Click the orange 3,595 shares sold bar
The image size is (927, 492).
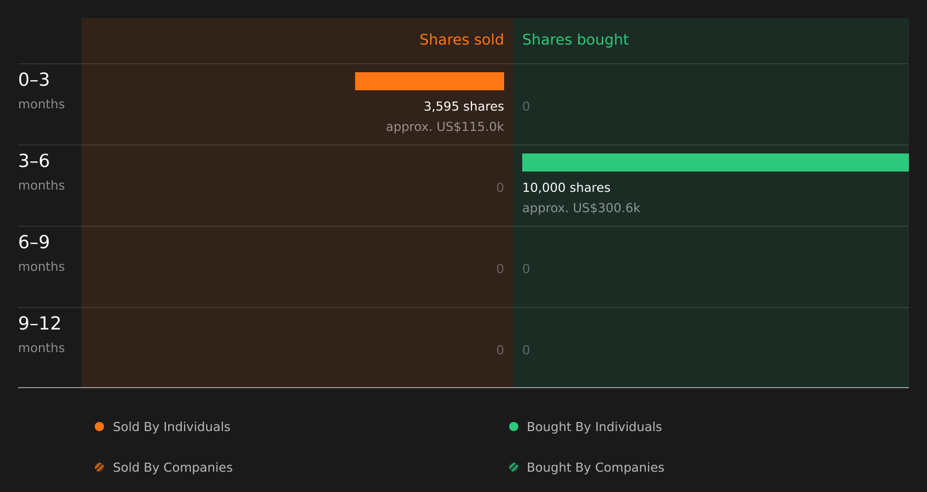tap(430, 81)
